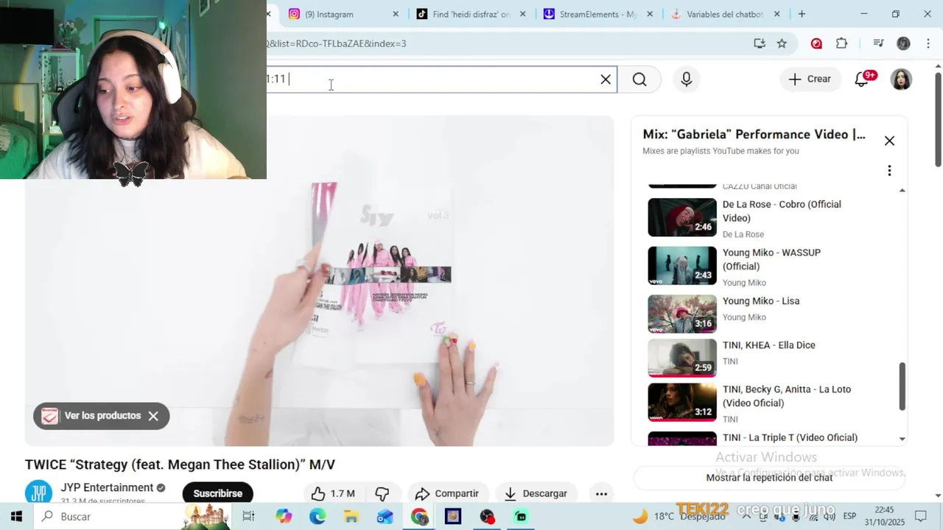Image resolution: width=943 pixels, height=530 pixels.
Task: Open Microsoft Edge from the taskbar
Action: [318, 516]
